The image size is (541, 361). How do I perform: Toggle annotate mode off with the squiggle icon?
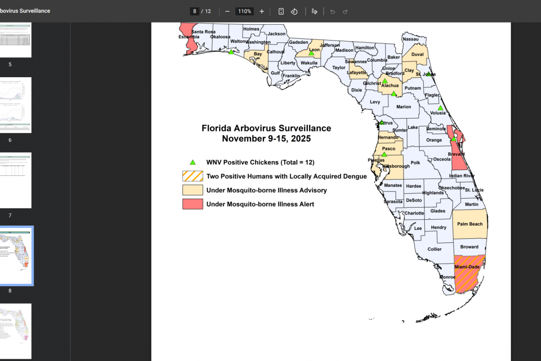(314, 11)
